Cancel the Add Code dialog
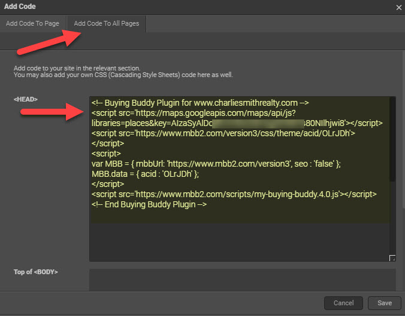405x316 pixels. (343, 303)
